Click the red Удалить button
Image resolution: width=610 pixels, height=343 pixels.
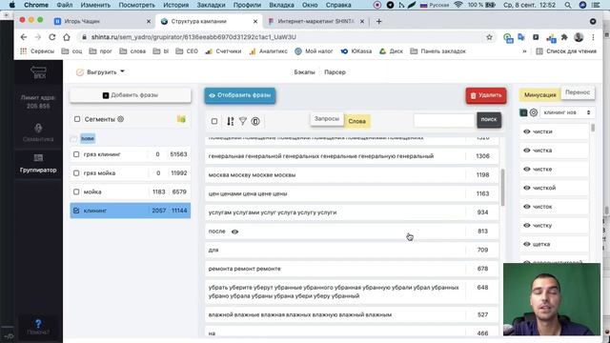pos(486,95)
